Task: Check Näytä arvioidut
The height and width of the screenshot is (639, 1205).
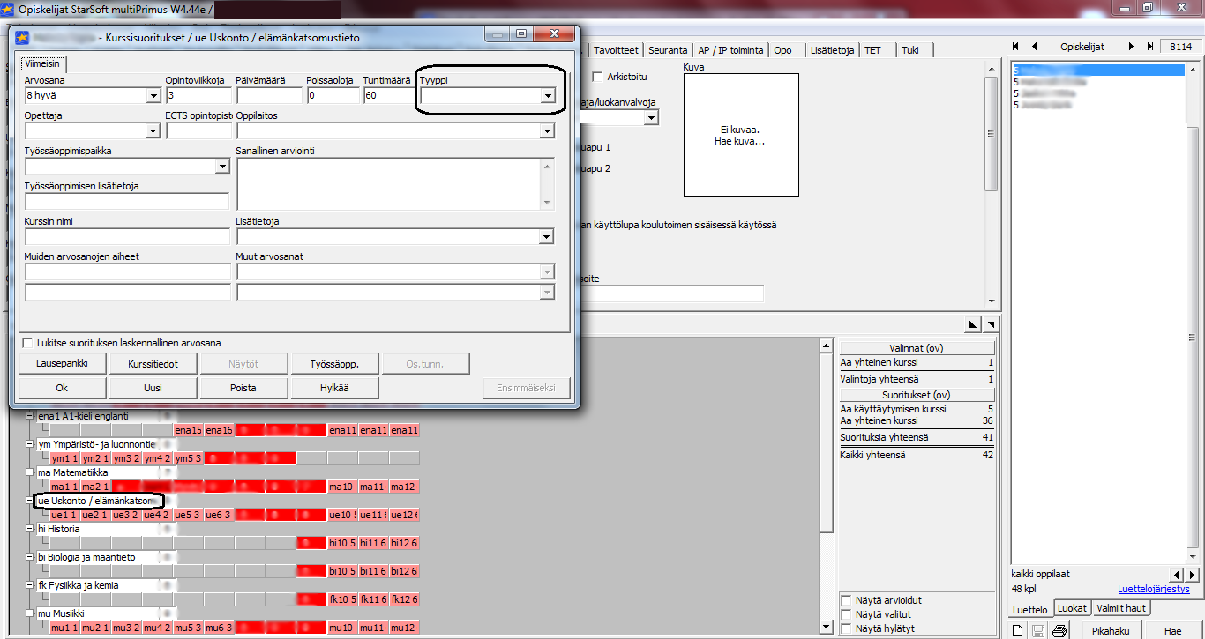Action: pos(847,600)
